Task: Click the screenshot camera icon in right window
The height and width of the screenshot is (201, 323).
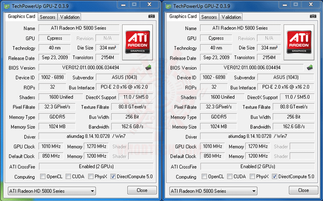Action: [313, 16]
